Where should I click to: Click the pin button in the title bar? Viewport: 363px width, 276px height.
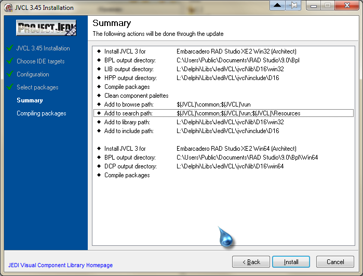pos(293,6)
